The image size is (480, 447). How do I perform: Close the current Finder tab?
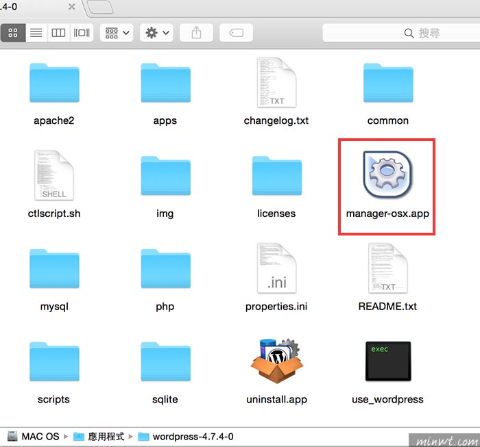coord(71,6)
